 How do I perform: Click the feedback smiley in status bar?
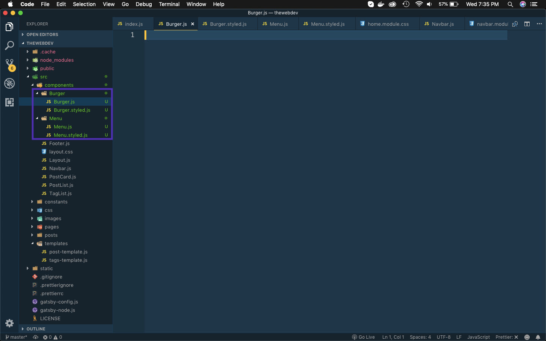point(527,337)
